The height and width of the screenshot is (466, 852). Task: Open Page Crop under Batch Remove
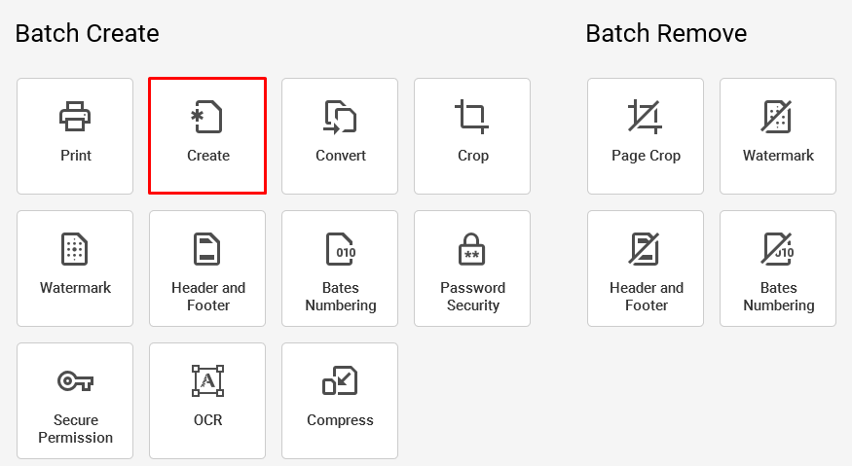[x=646, y=136]
